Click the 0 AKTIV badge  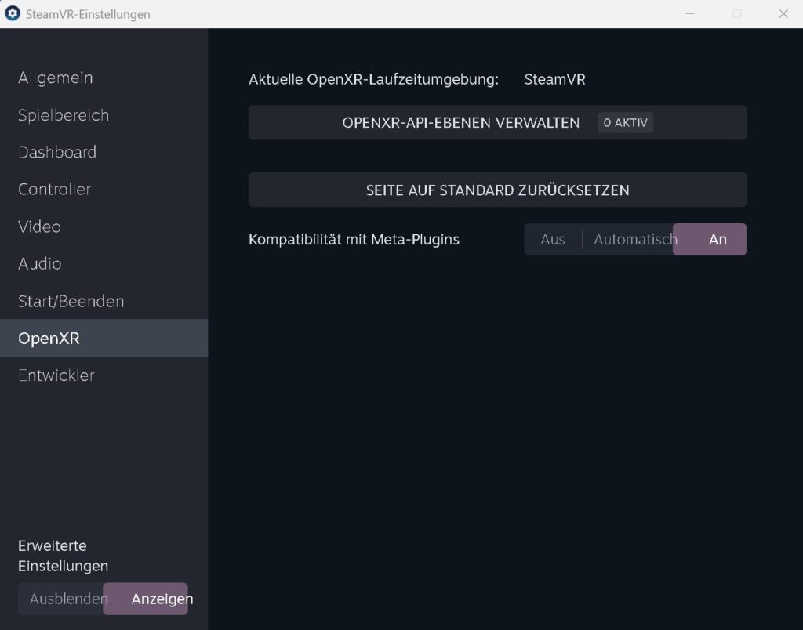tap(625, 122)
